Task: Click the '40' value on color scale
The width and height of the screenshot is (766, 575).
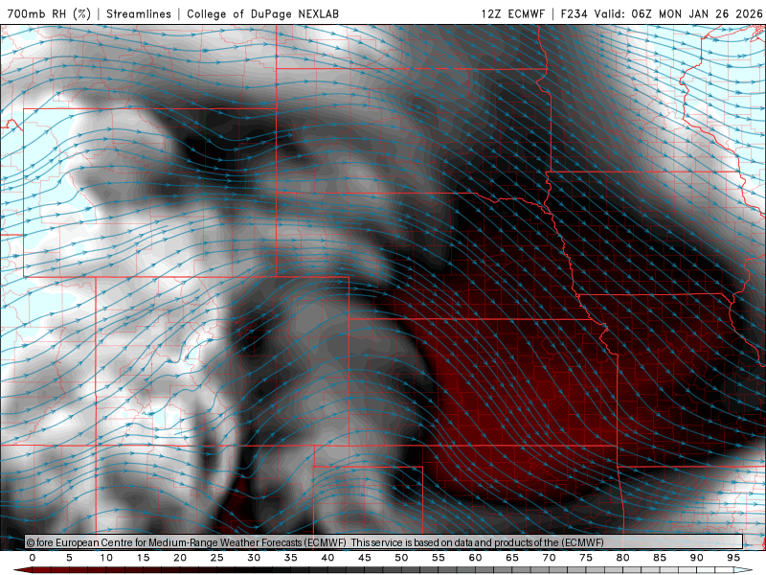Action: click(x=327, y=558)
